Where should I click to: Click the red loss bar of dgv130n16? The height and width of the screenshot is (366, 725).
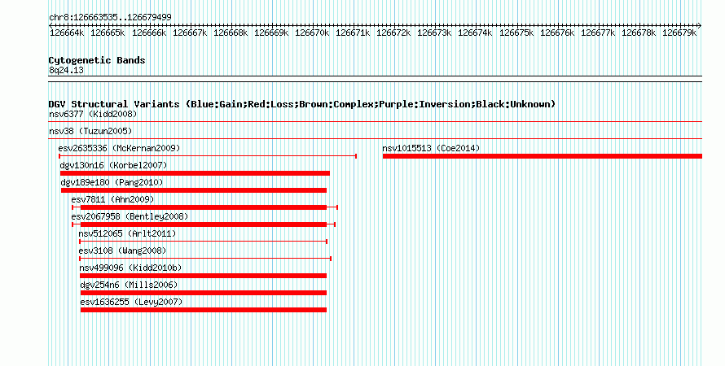195,173
